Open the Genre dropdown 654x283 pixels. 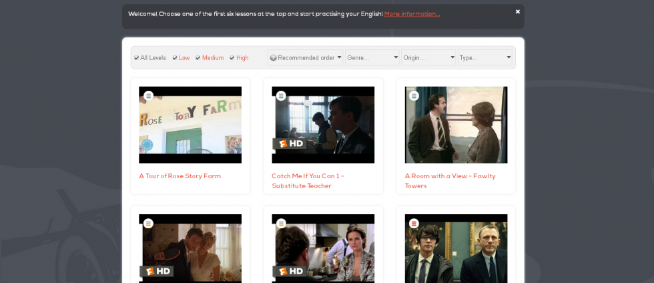[x=372, y=57]
